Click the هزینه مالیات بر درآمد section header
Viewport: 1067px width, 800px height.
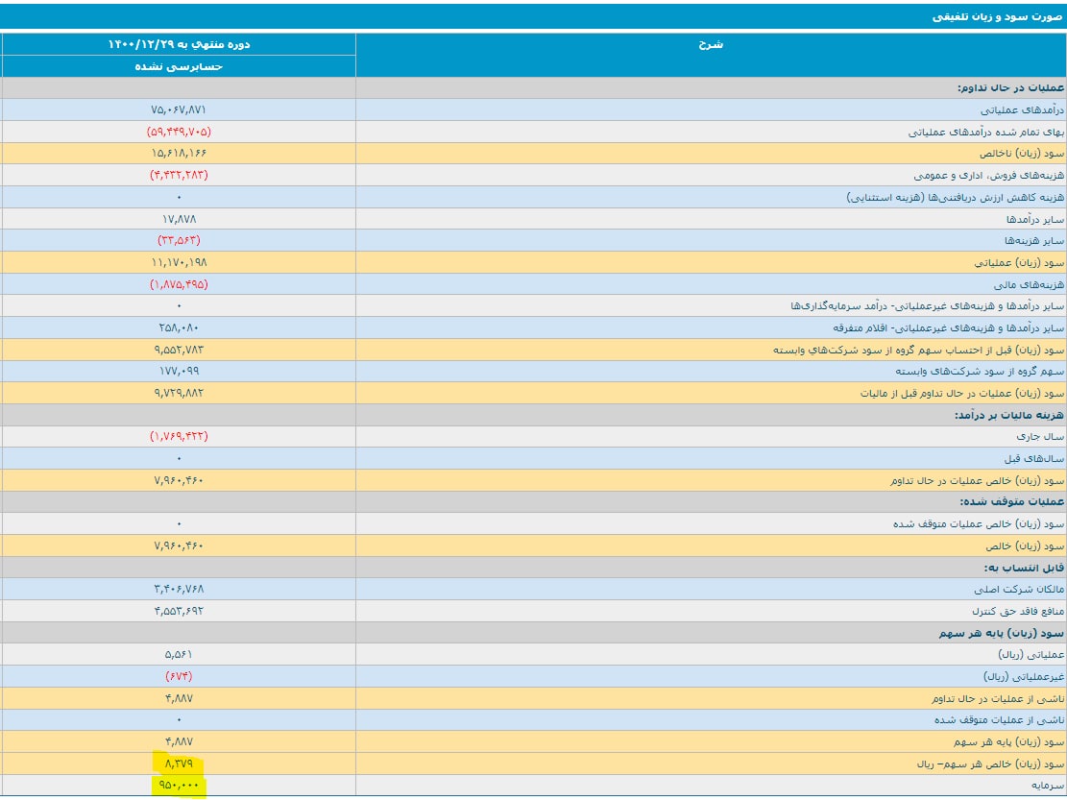(1009, 415)
